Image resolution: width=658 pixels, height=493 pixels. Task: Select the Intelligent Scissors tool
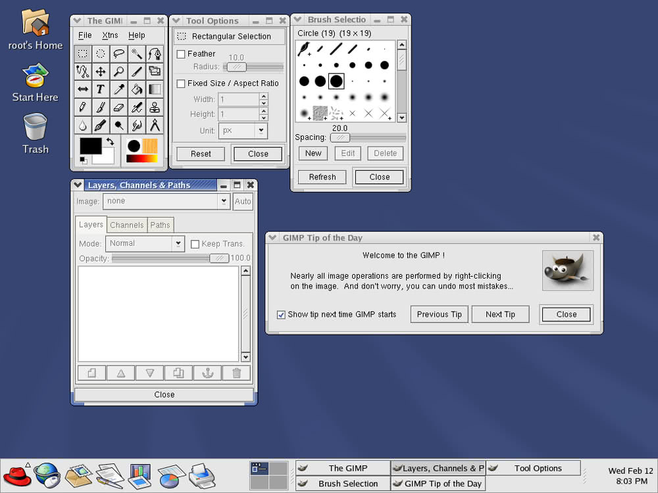tap(83, 71)
